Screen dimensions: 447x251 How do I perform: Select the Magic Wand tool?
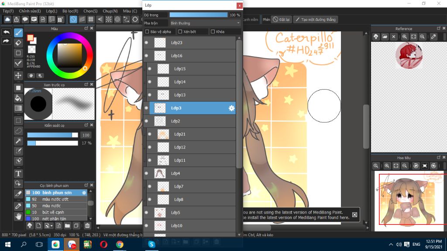[x=18, y=141]
